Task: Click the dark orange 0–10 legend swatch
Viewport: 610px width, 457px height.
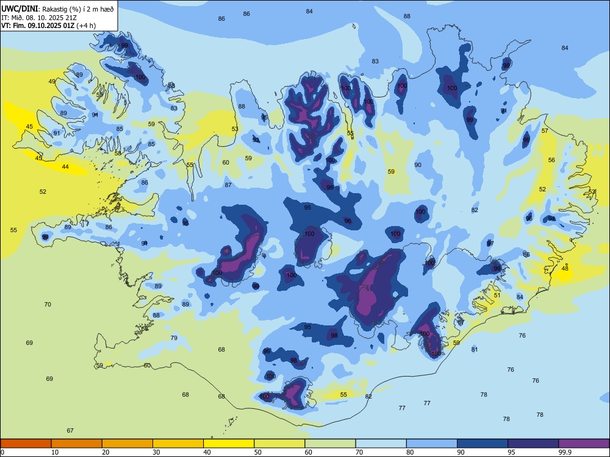Action: 26,444
